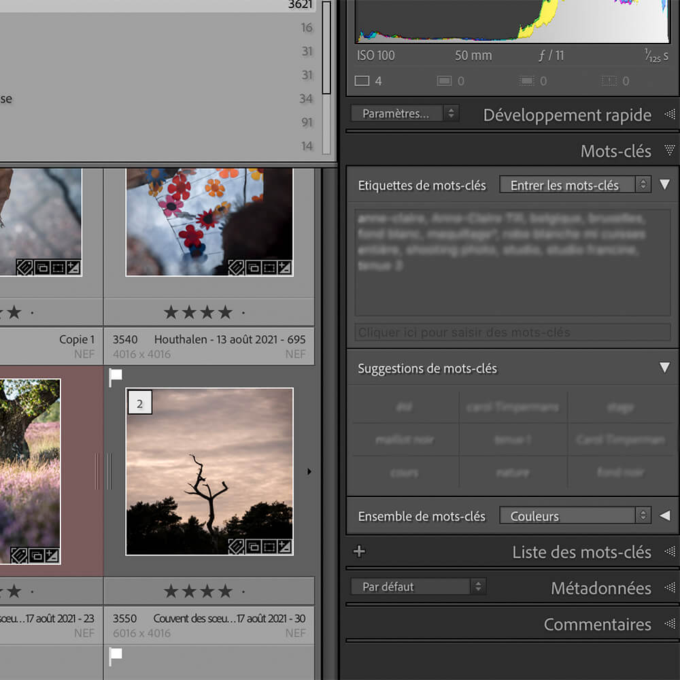Screen dimensions: 680x680
Task: Click develop badge on top-left partial photo
Action: 73,267
